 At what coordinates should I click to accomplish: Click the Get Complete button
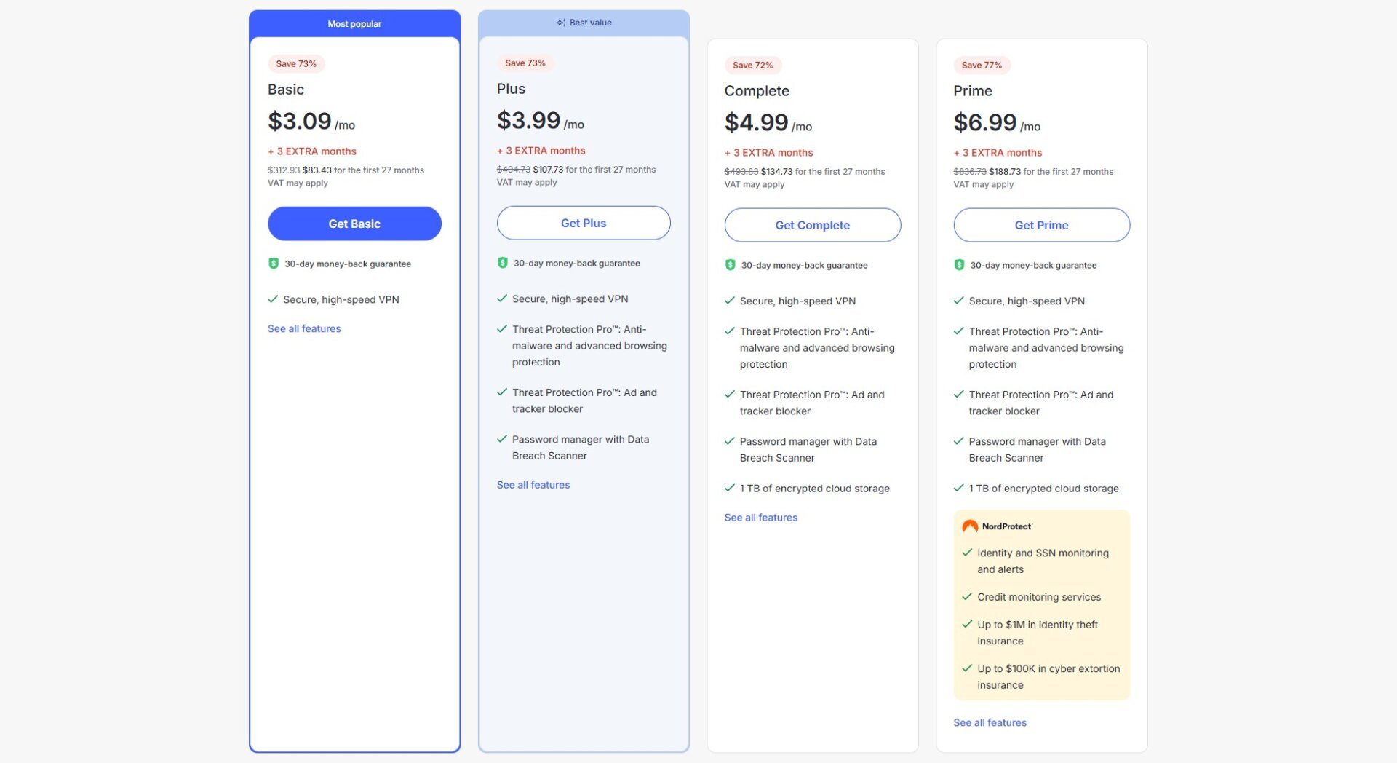tap(813, 225)
